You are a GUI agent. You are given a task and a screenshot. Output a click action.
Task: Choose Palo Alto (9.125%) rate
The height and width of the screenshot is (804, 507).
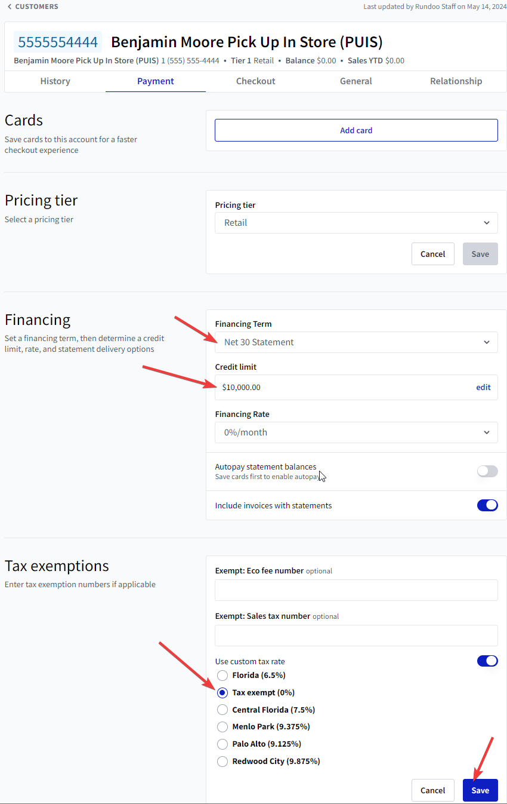222,744
